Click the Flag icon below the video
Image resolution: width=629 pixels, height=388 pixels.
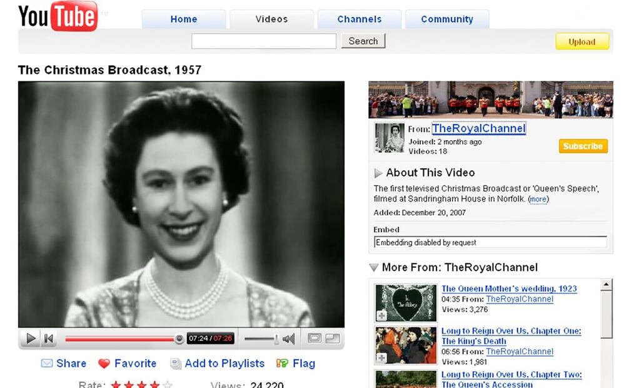pos(282,364)
